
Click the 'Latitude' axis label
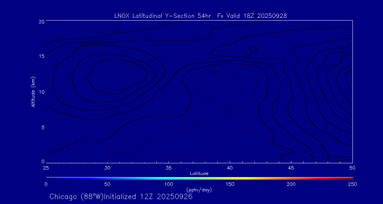tap(199, 174)
